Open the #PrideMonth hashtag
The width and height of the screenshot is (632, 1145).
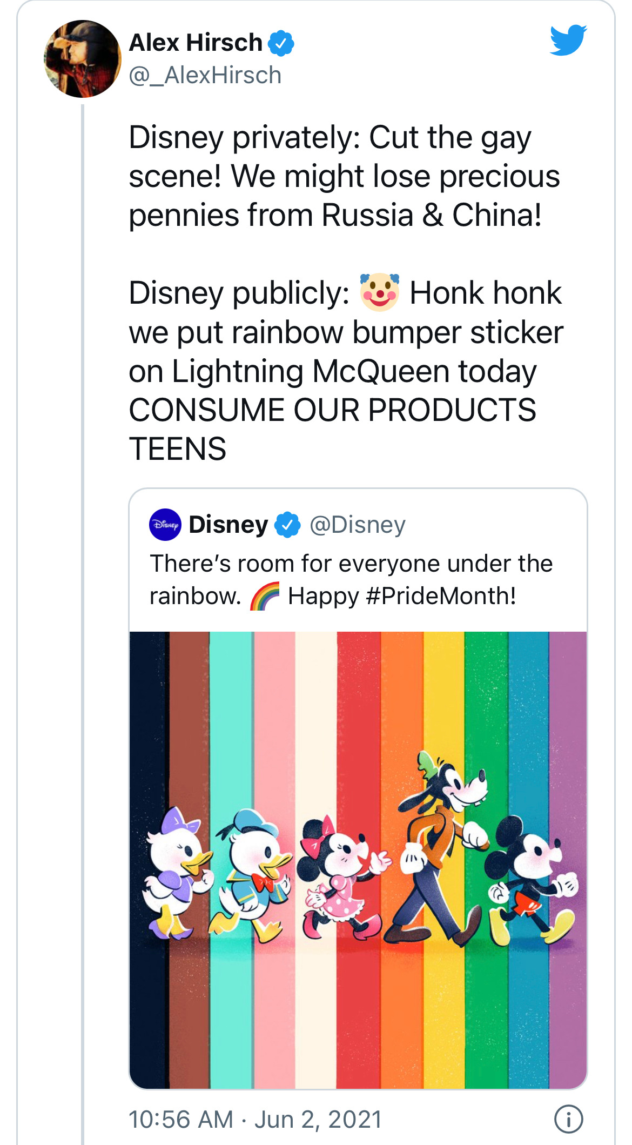[440, 596]
